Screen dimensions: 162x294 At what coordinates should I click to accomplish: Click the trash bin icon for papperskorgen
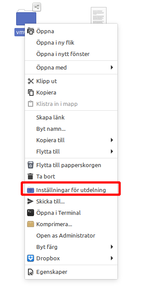click(x=31, y=165)
